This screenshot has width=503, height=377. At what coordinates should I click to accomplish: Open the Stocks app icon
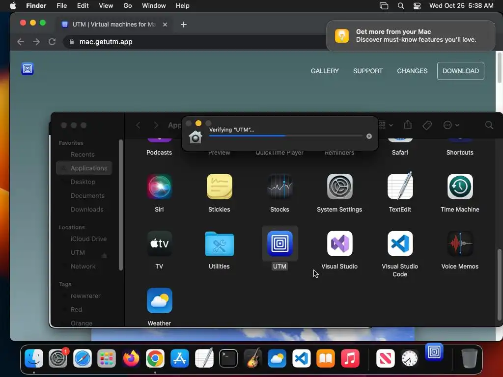[279, 187]
